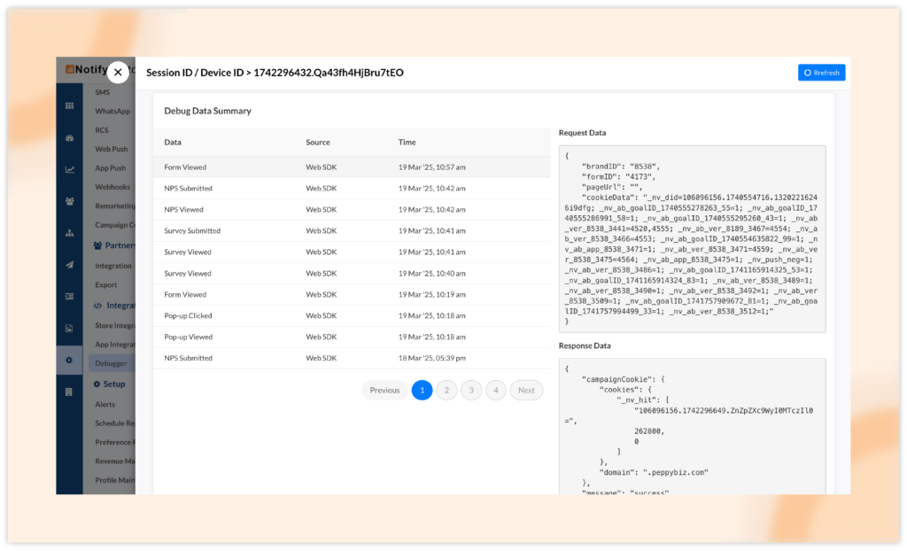Open Export in the side menu
Screen dimensions: 907x551
pos(106,284)
